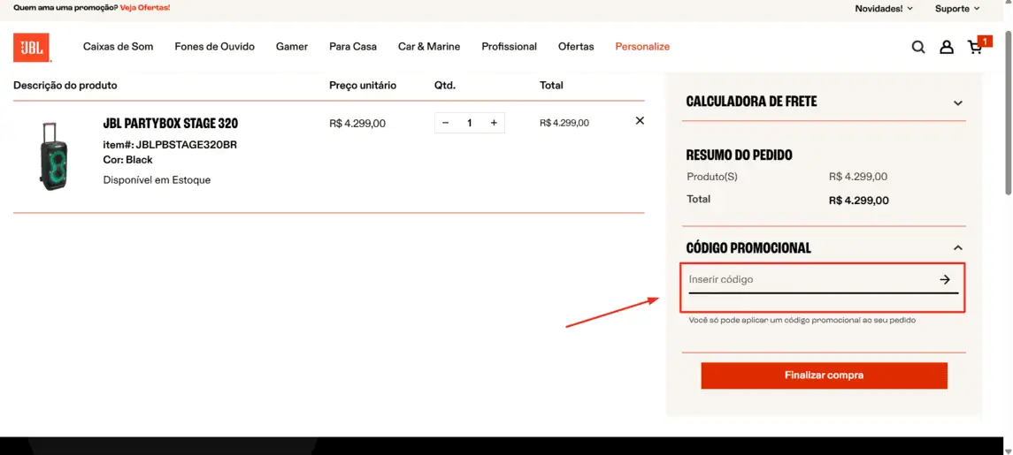Image resolution: width=1013 pixels, height=455 pixels.
Task: Expand Calculadora de Frete section
Action: click(x=958, y=102)
